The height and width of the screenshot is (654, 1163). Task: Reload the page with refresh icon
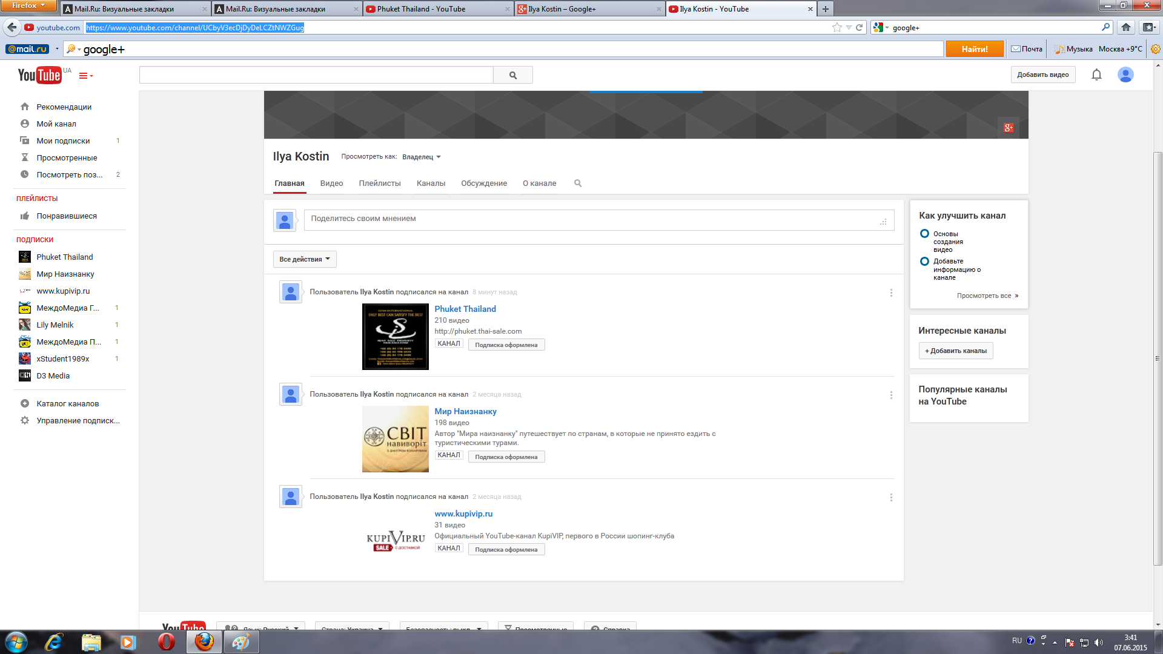(x=859, y=27)
